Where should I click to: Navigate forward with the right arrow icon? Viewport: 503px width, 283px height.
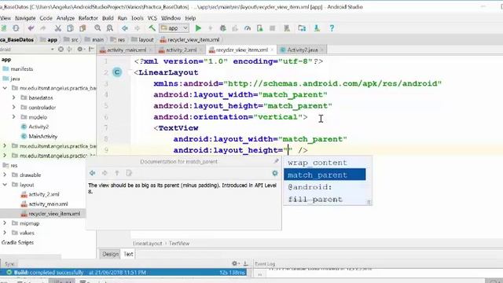[x=137, y=28]
